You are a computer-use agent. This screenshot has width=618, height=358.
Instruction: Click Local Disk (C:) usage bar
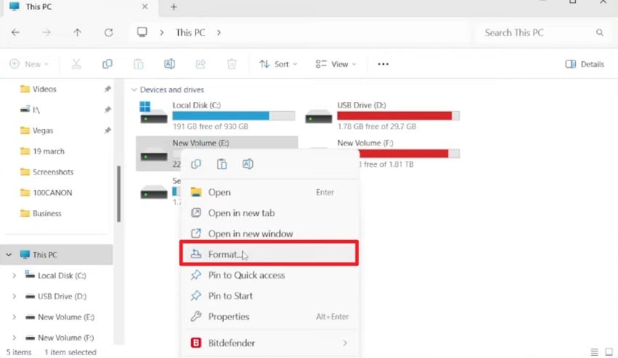pyautogui.click(x=233, y=116)
